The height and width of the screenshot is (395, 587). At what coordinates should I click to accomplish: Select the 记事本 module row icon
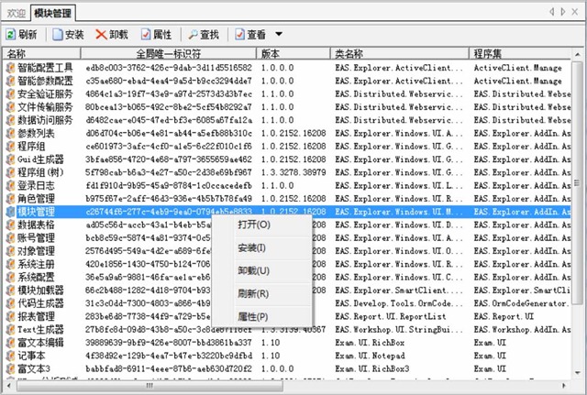click(9, 357)
